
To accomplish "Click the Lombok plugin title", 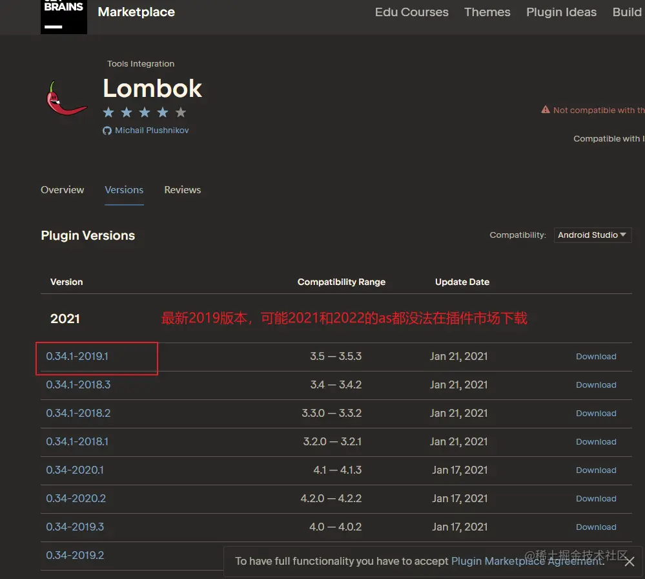I will coord(152,88).
